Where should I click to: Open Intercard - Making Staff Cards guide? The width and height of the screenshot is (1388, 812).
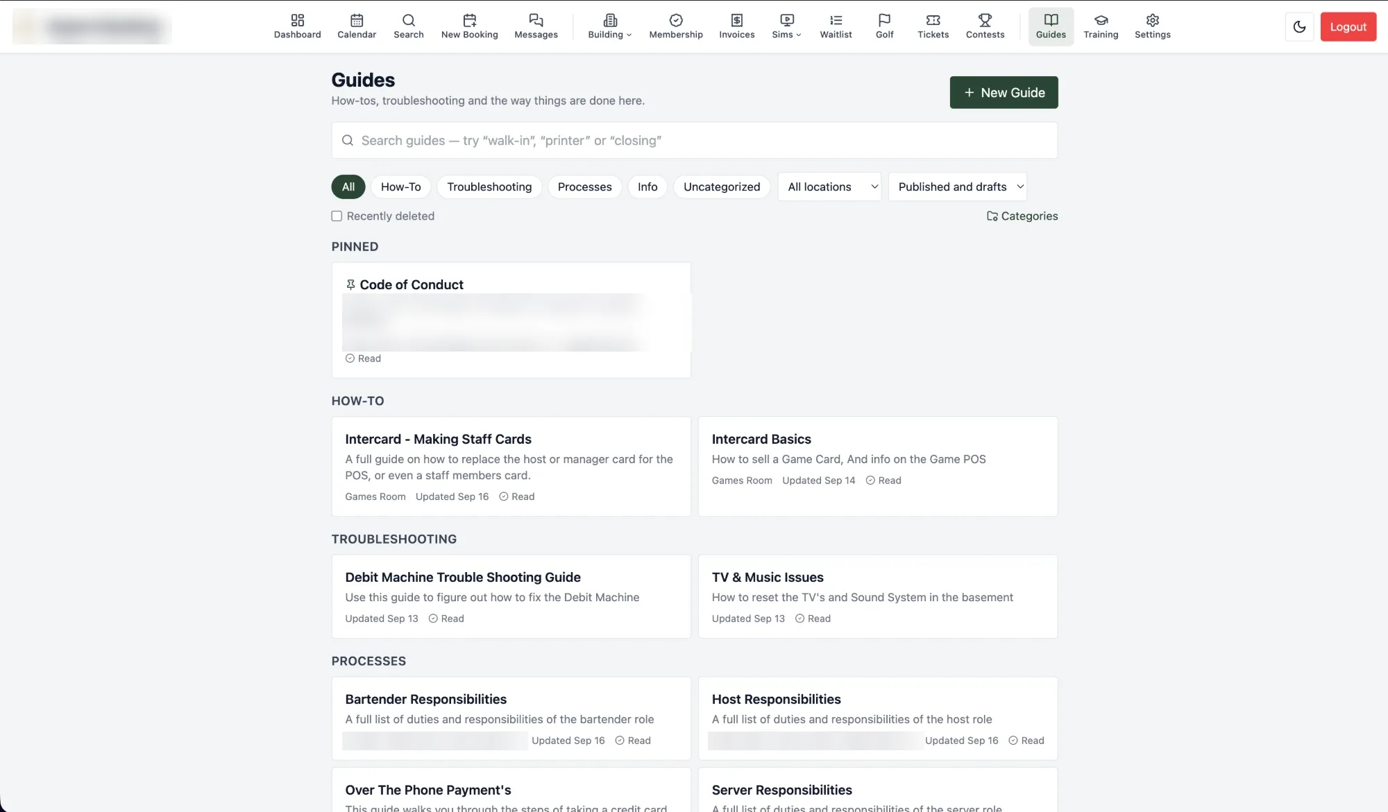point(511,466)
